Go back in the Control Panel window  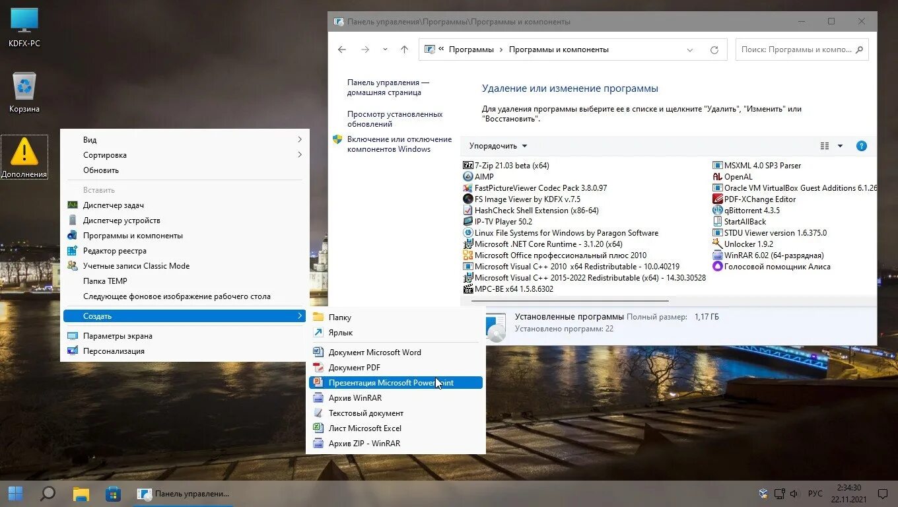click(341, 50)
